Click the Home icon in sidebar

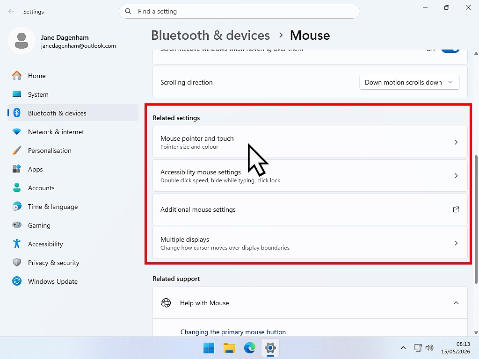(x=17, y=75)
